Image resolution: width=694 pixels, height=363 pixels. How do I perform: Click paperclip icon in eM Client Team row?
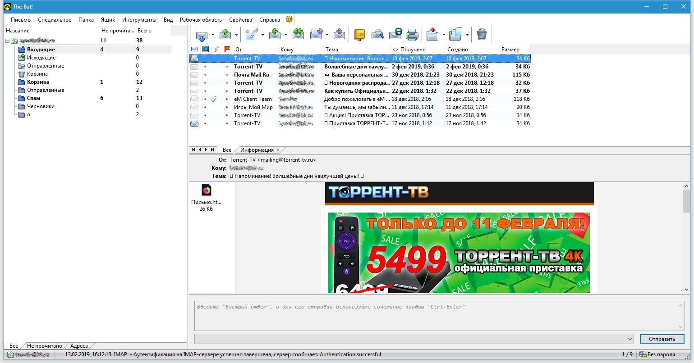pyautogui.click(x=214, y=99)
